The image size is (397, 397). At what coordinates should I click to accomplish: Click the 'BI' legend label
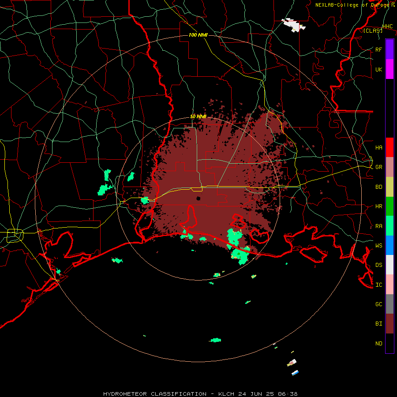pyautogui.click(x=379, y=324)
